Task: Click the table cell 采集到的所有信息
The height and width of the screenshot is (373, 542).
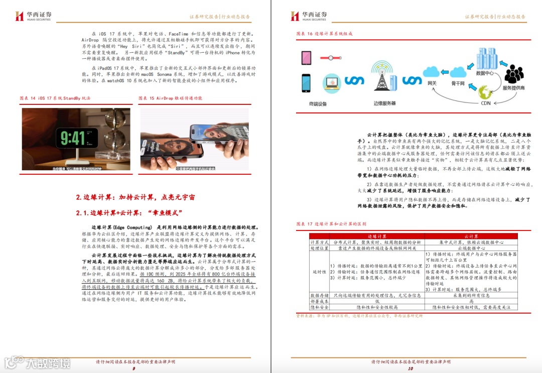Action: tap(471, 296)
